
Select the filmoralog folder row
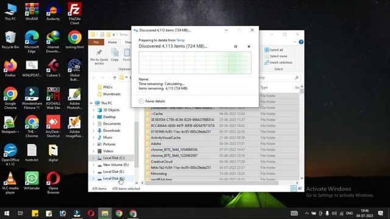[x=222, y=173]
